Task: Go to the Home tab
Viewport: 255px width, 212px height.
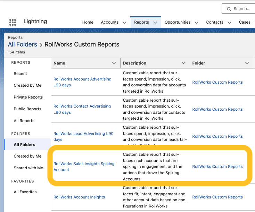Action: pyautogui.click(x=88, y=22)
